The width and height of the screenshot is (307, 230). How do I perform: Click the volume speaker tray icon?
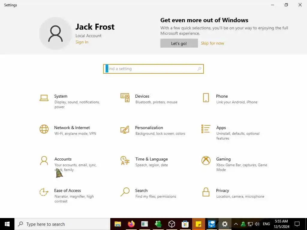tap(257, 224)
